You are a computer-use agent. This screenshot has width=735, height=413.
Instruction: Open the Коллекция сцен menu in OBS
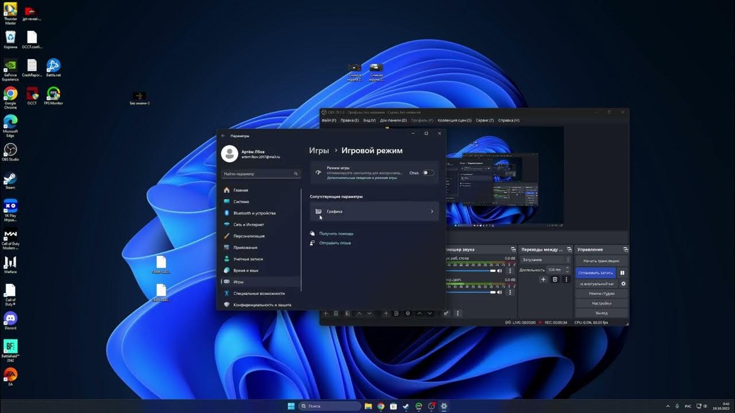point(454,120)
